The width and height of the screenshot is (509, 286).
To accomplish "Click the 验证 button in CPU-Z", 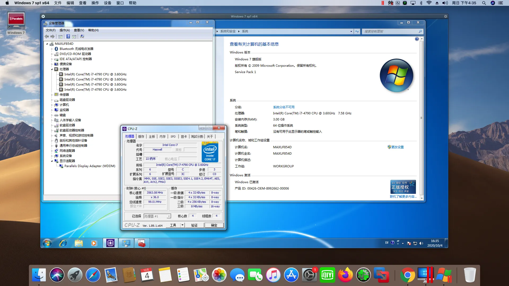I will point(195,225).
